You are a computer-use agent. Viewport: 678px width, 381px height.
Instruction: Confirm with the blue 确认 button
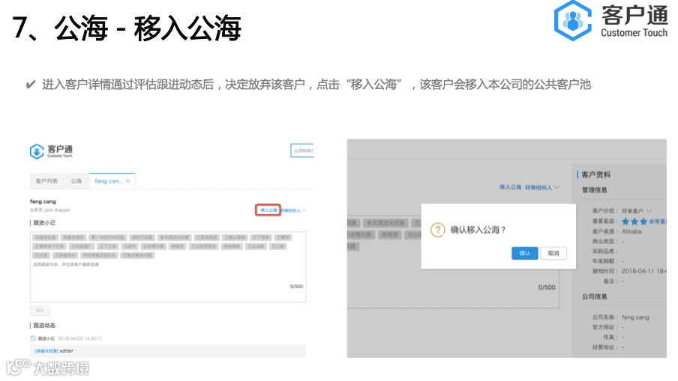(x=524, y=253)
